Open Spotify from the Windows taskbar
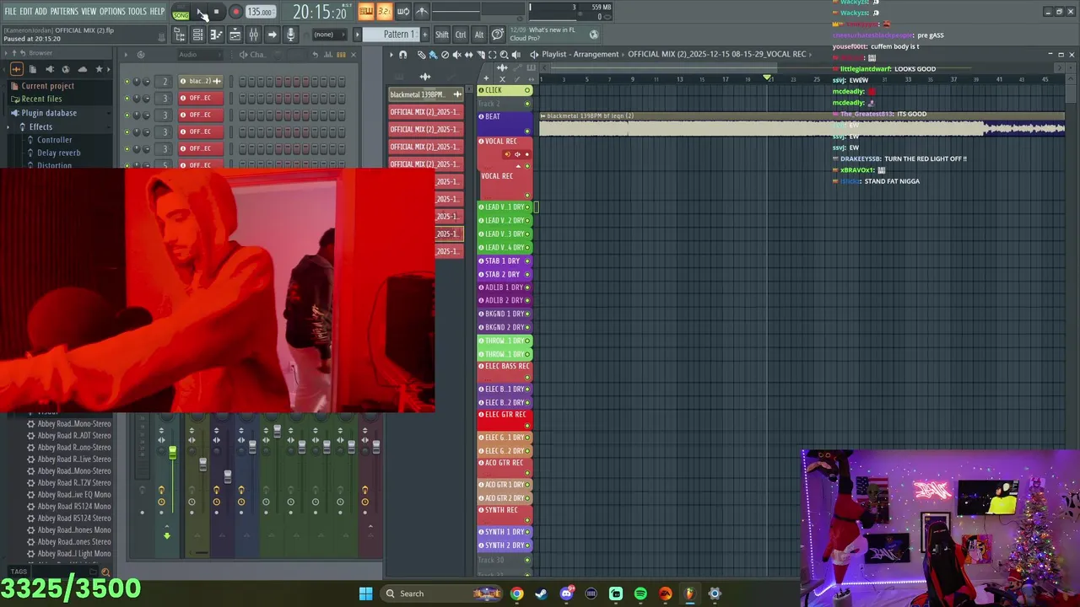This screenshot has height=607, width=1080. [640, 594]
